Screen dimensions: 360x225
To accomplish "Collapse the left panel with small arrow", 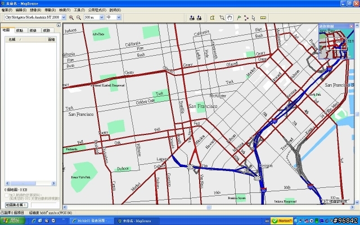I will tap(58, 25).
